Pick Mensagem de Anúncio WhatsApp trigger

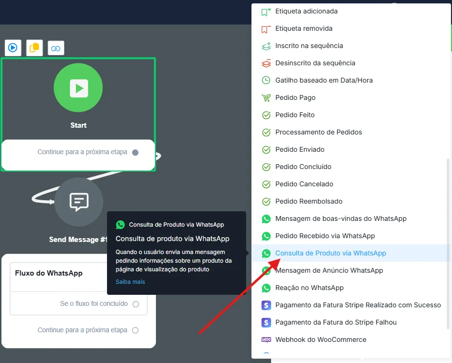(351, 270)
